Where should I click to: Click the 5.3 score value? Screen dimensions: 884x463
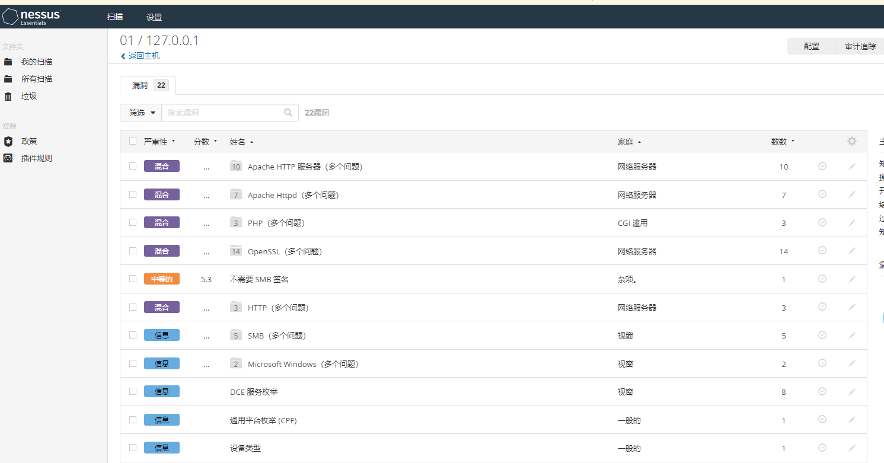tap(206, 279)
